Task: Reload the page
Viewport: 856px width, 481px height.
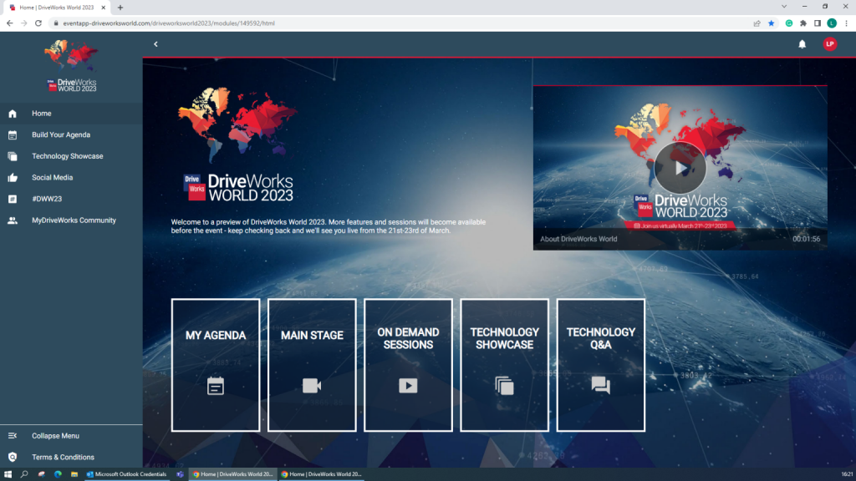Action: coord(38,23)
